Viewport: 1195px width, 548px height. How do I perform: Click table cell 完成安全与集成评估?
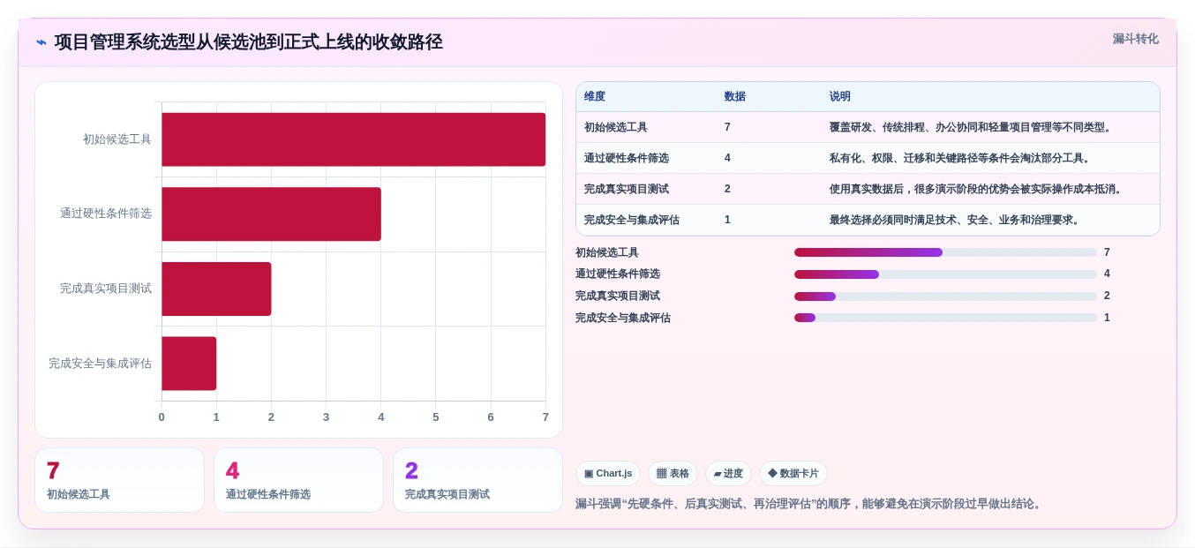click(x=632, y=220)
